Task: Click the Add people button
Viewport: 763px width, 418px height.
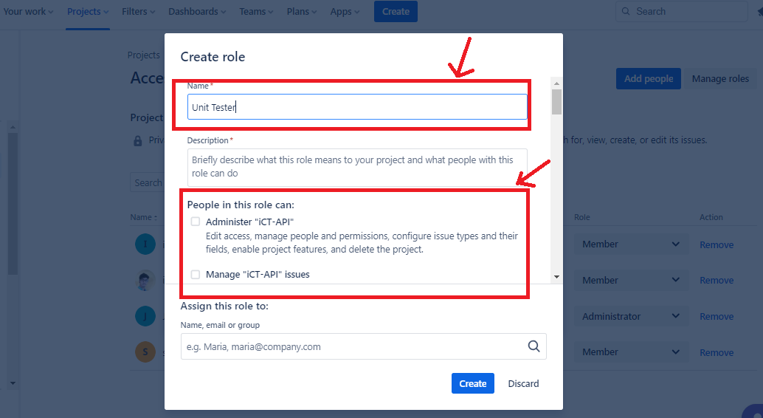Action: point(648,79)
